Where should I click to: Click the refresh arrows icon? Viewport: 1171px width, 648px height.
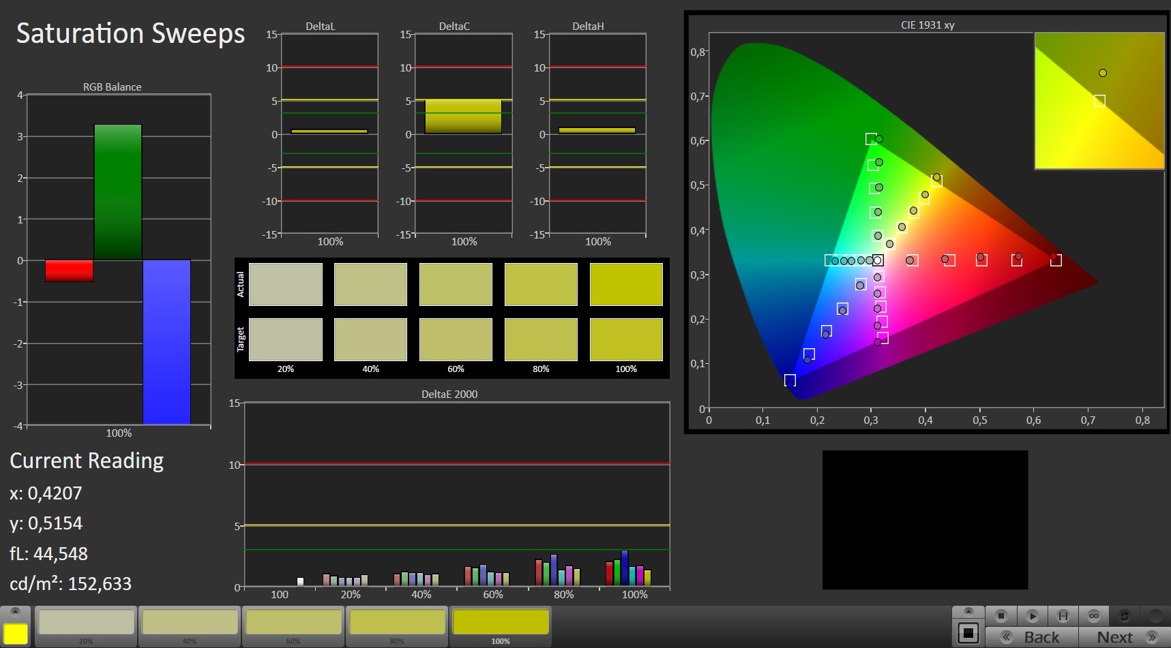(1124, 616)
